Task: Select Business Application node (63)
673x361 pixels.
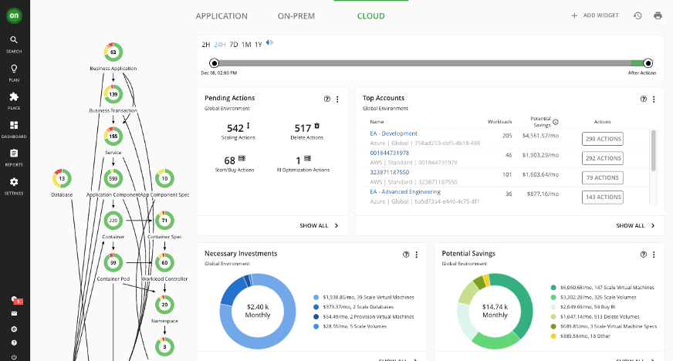Action: click(x=113, y=52)
